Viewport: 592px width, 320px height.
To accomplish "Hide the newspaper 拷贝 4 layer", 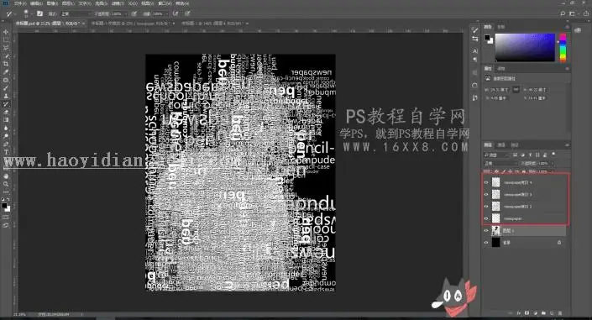I will click(x=486, y=182).
